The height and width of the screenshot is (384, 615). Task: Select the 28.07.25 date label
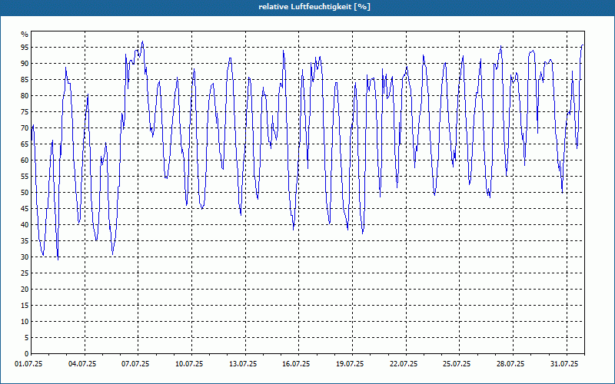510,364
